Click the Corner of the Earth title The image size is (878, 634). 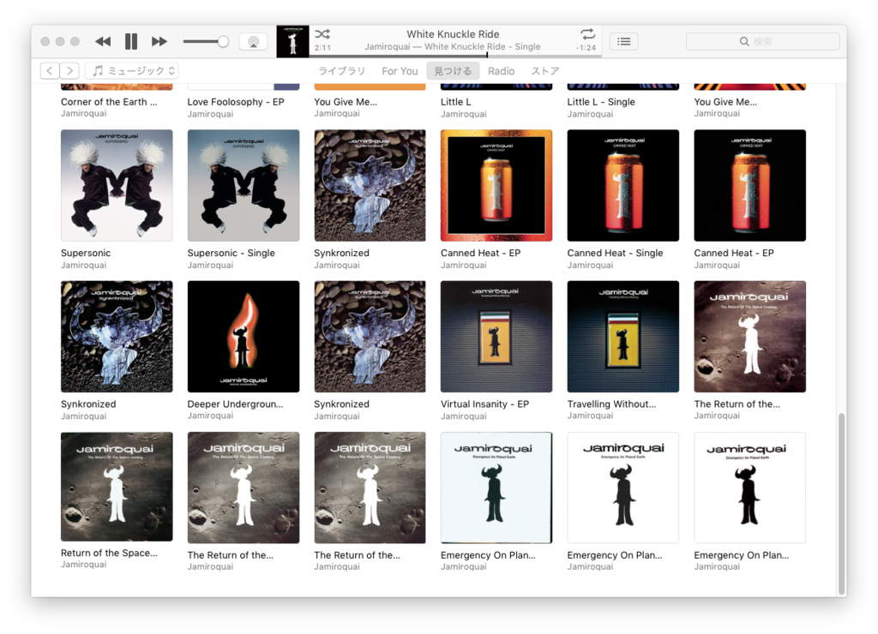pyautogui.click(x=109, y=102)
